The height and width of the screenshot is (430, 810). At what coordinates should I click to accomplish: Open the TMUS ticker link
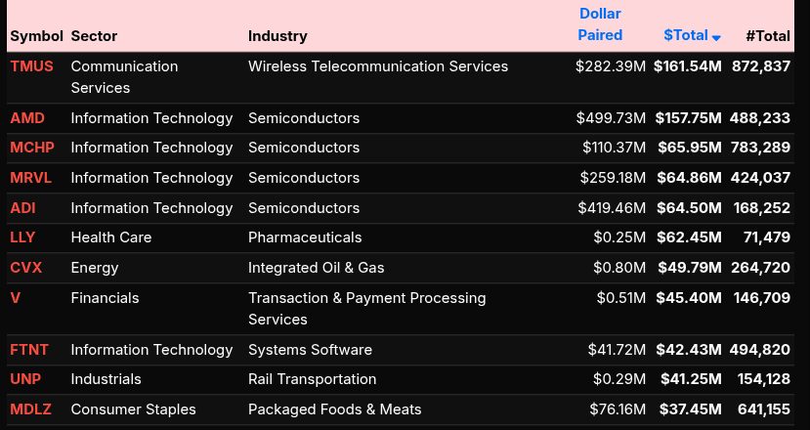[31, 66]
